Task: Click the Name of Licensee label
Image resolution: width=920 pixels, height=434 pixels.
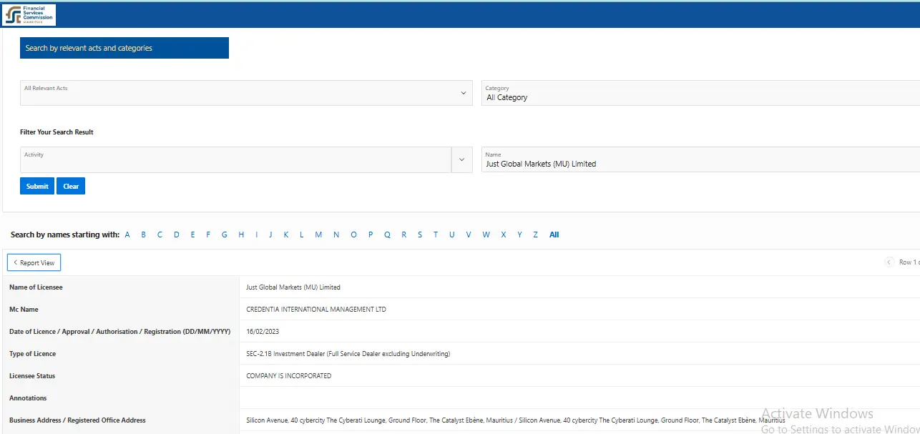Action: point(36,287)
